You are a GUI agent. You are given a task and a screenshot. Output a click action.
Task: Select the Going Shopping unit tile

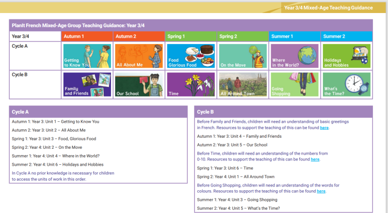(295, 85)
